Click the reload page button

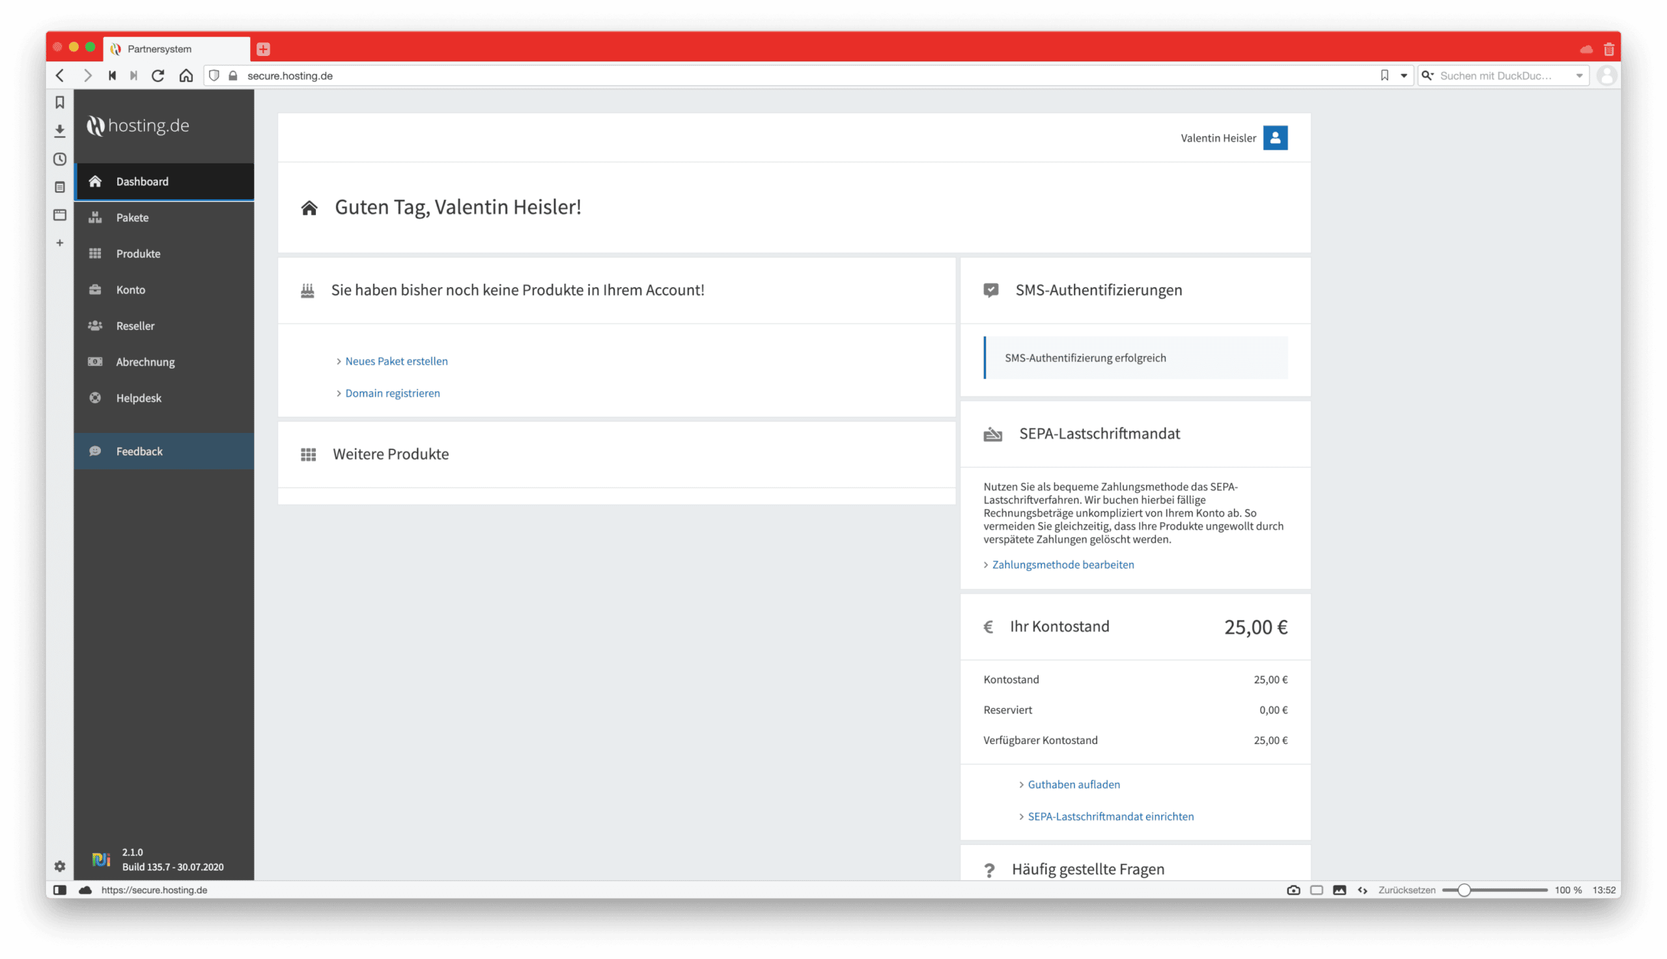[x=158, y=76]
